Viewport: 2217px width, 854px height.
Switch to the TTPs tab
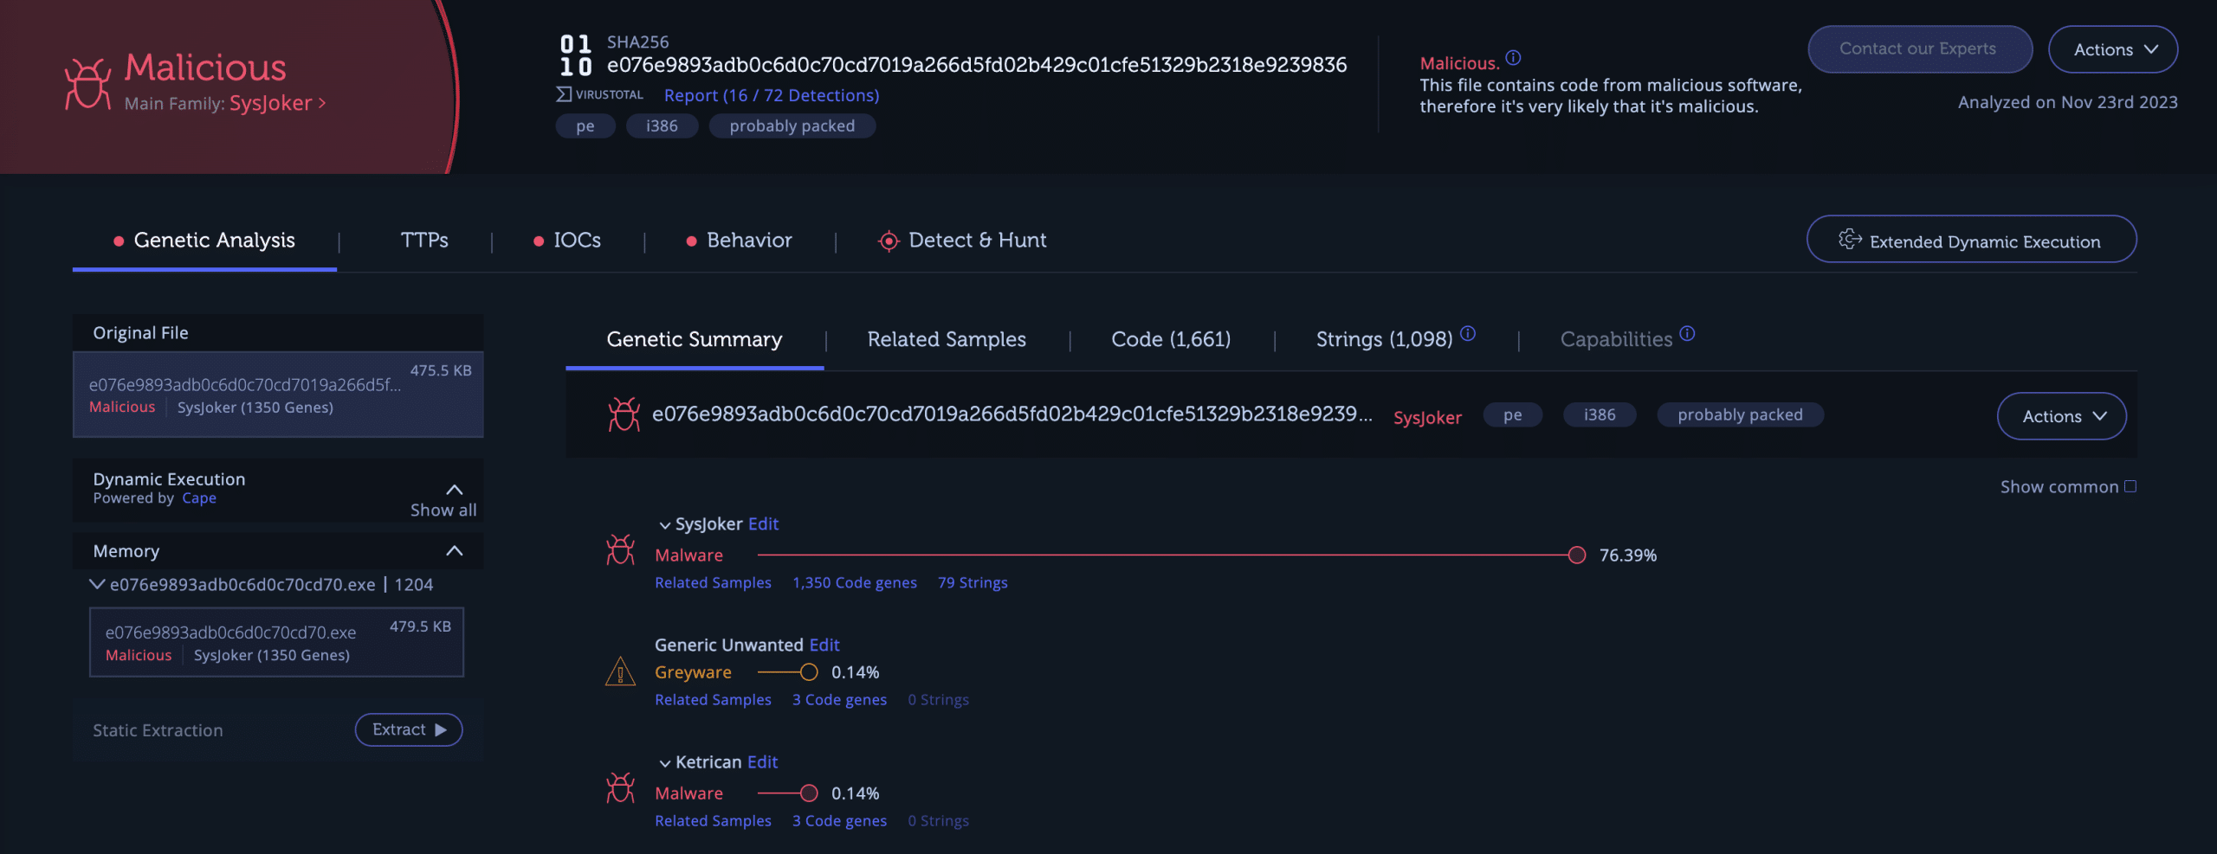pyautogui.click(x=424, y=240)
